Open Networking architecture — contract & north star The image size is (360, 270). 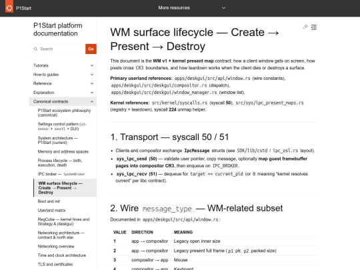coord(61,235)
